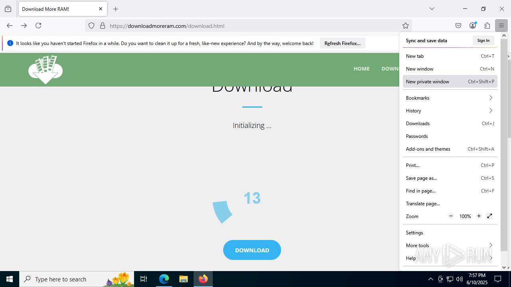Click the Firefox taskbar icon

coord(203,279)
